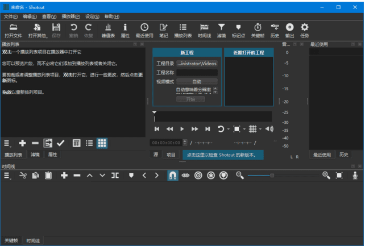Click the record audio microphone icon
The height and width of the screenshot is (246, 365).
355,176
